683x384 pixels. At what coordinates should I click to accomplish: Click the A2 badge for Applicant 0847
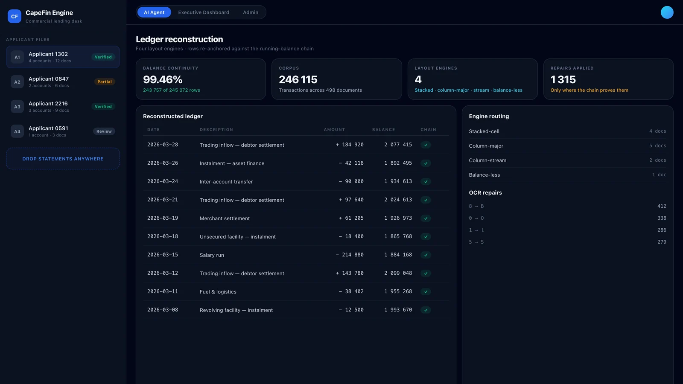point(17,82)
